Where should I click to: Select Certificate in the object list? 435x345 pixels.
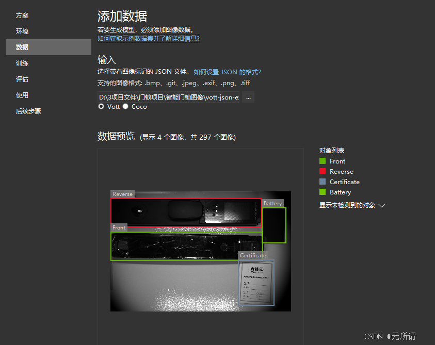coord(345,182)
